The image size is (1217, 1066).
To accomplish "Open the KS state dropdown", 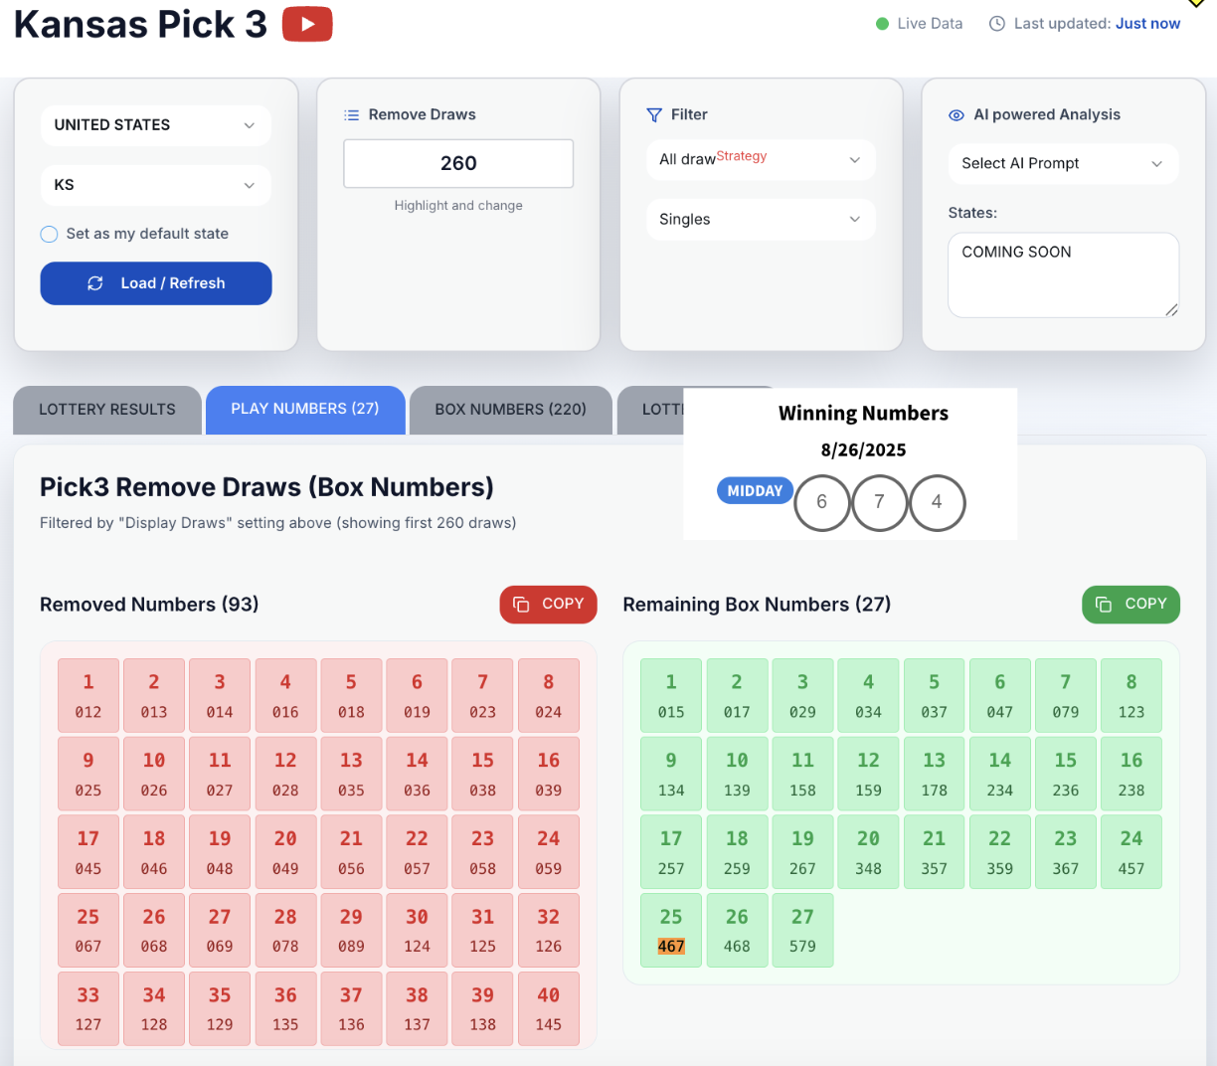I will click(x=156, y=185).
